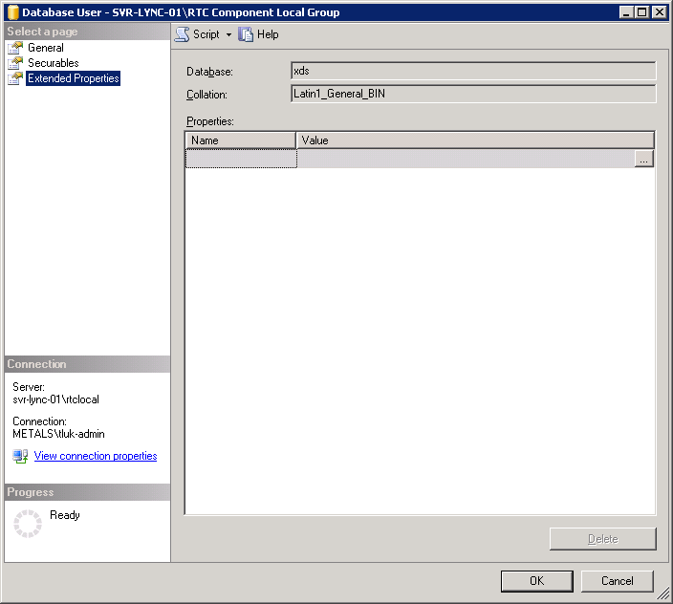This screenshot has width=673, height=604.
Task: Open the Script dropdown arrow
Action: point(228,34)
